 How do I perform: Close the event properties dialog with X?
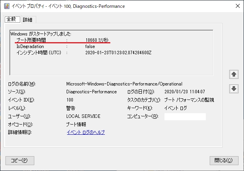(x=237, y=6)
